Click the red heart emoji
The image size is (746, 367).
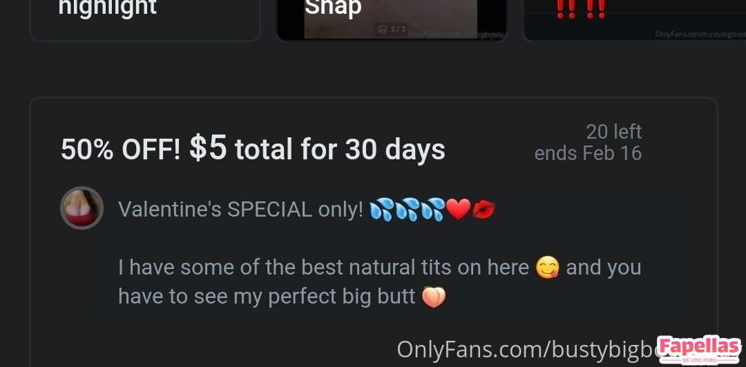[459, 210]
